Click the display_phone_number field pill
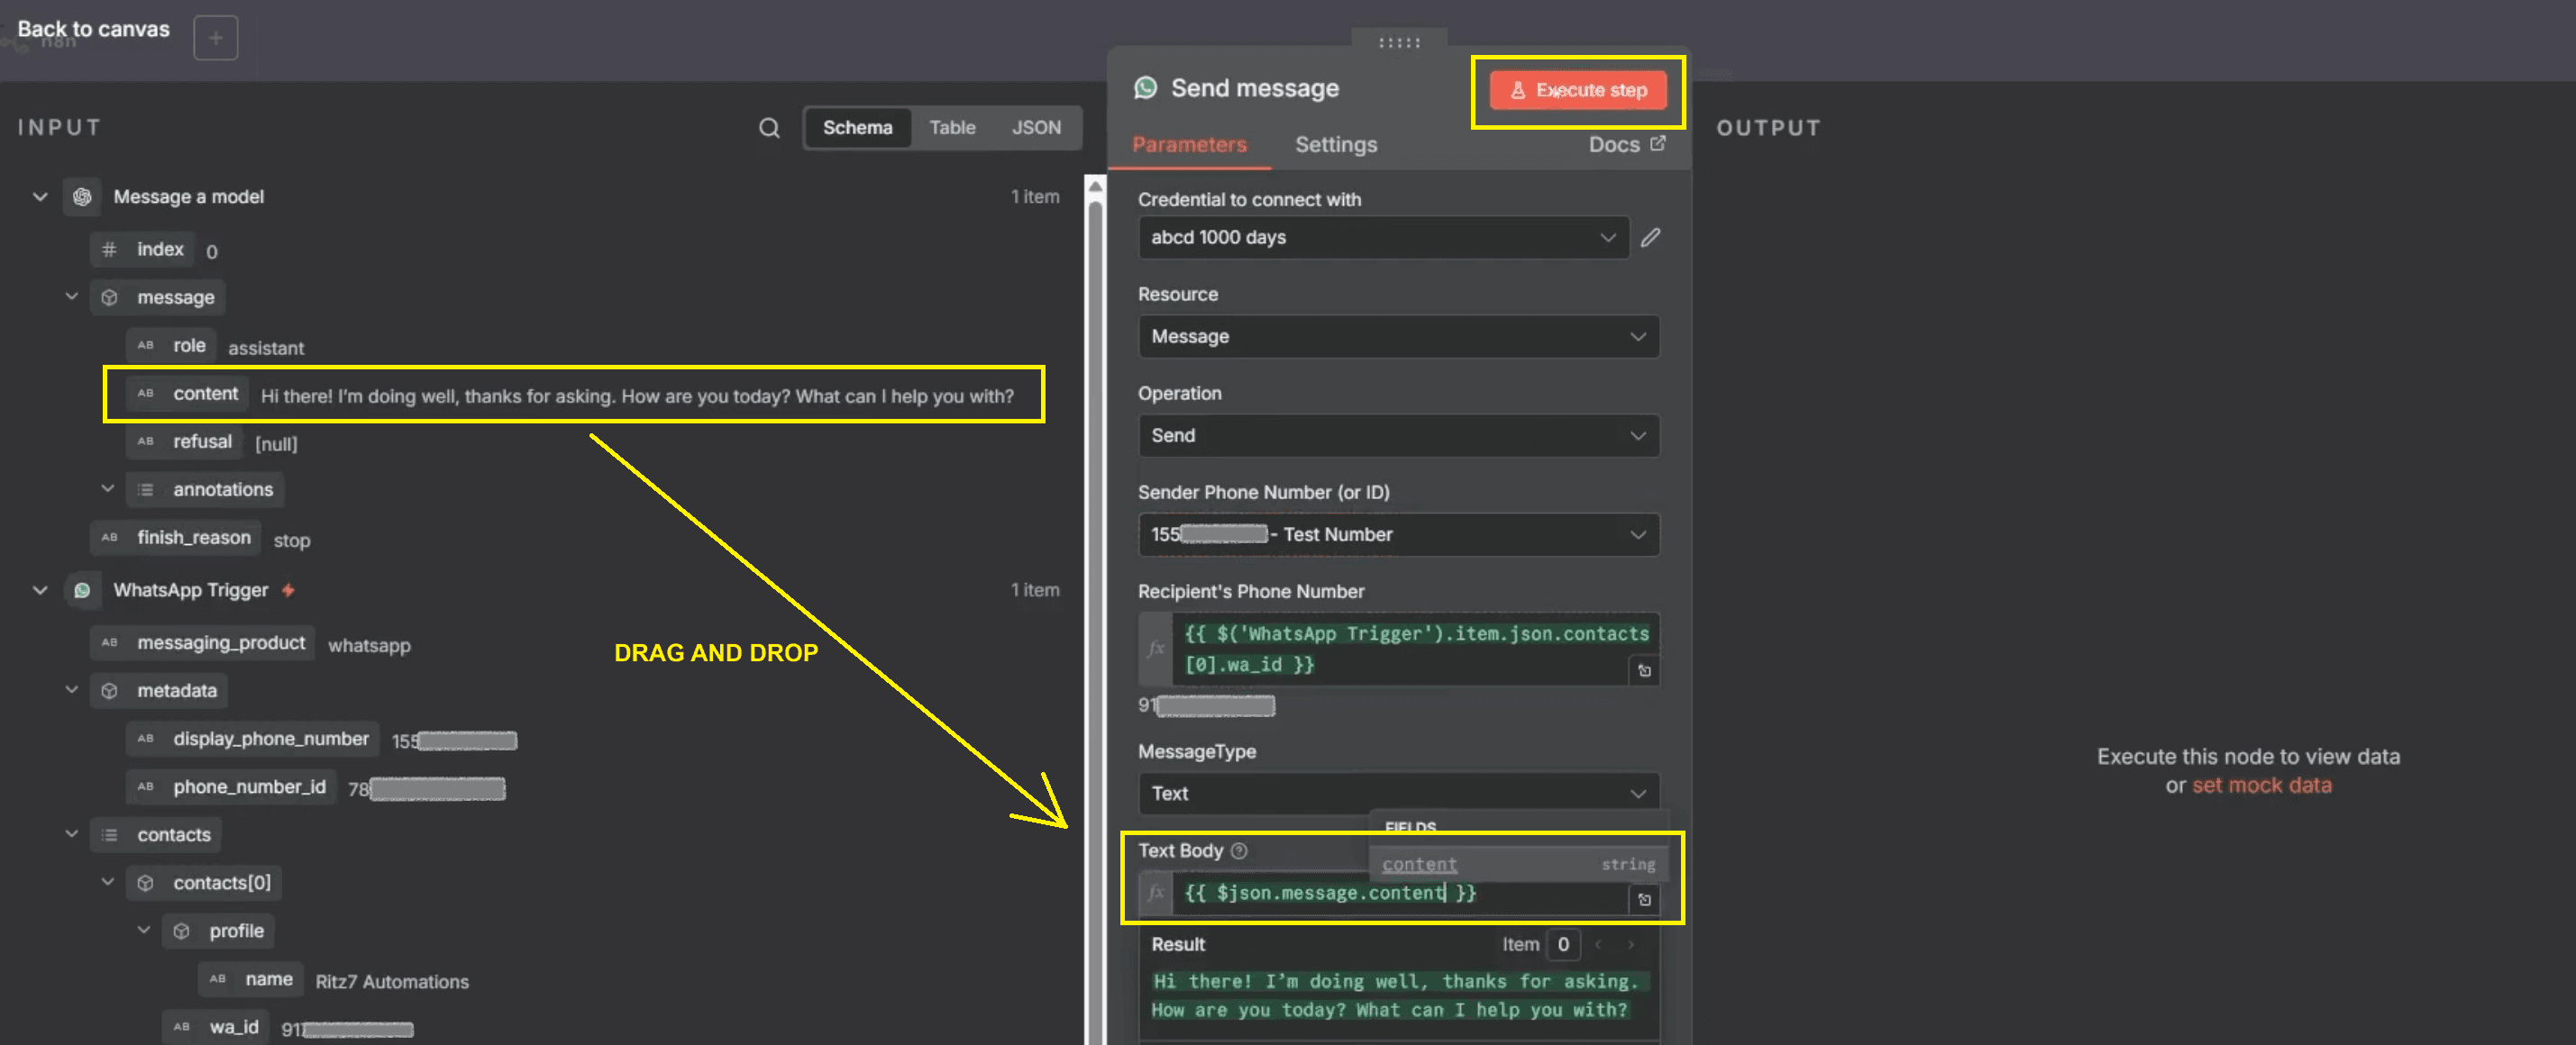Screen dimensions: 2576x1045 point(253,740)
